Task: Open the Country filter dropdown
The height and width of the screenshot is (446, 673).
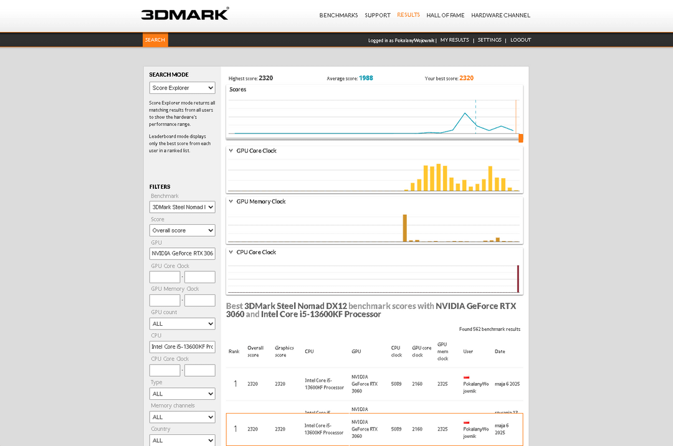Action: pyautogui.click(x=183, y=440)
